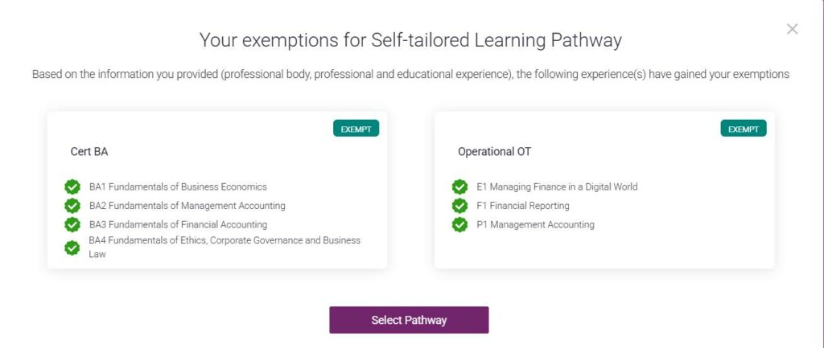Viewport: 824px width, 348px height.
Task: Click green checkmark beside E1 Managing Finance
Action: point(459,186)
